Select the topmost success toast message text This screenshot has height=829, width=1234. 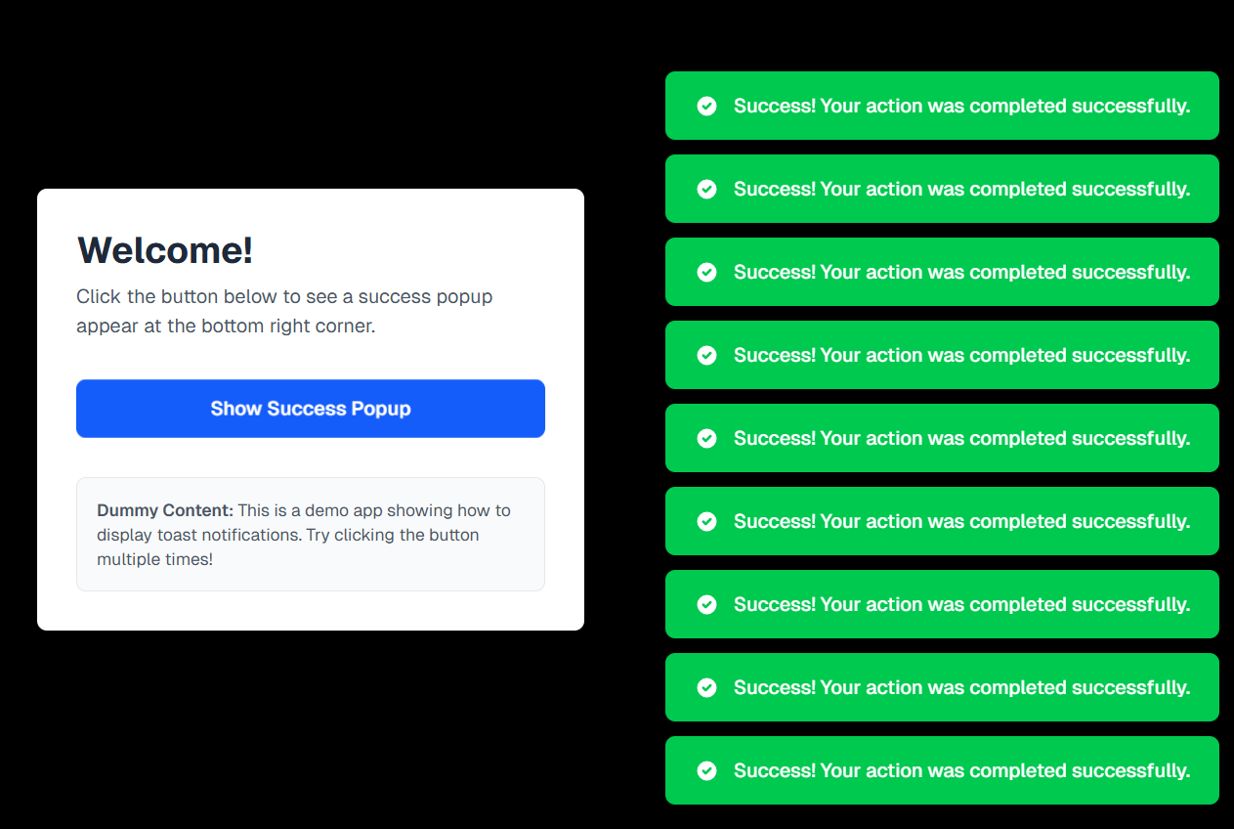point(961,106)
